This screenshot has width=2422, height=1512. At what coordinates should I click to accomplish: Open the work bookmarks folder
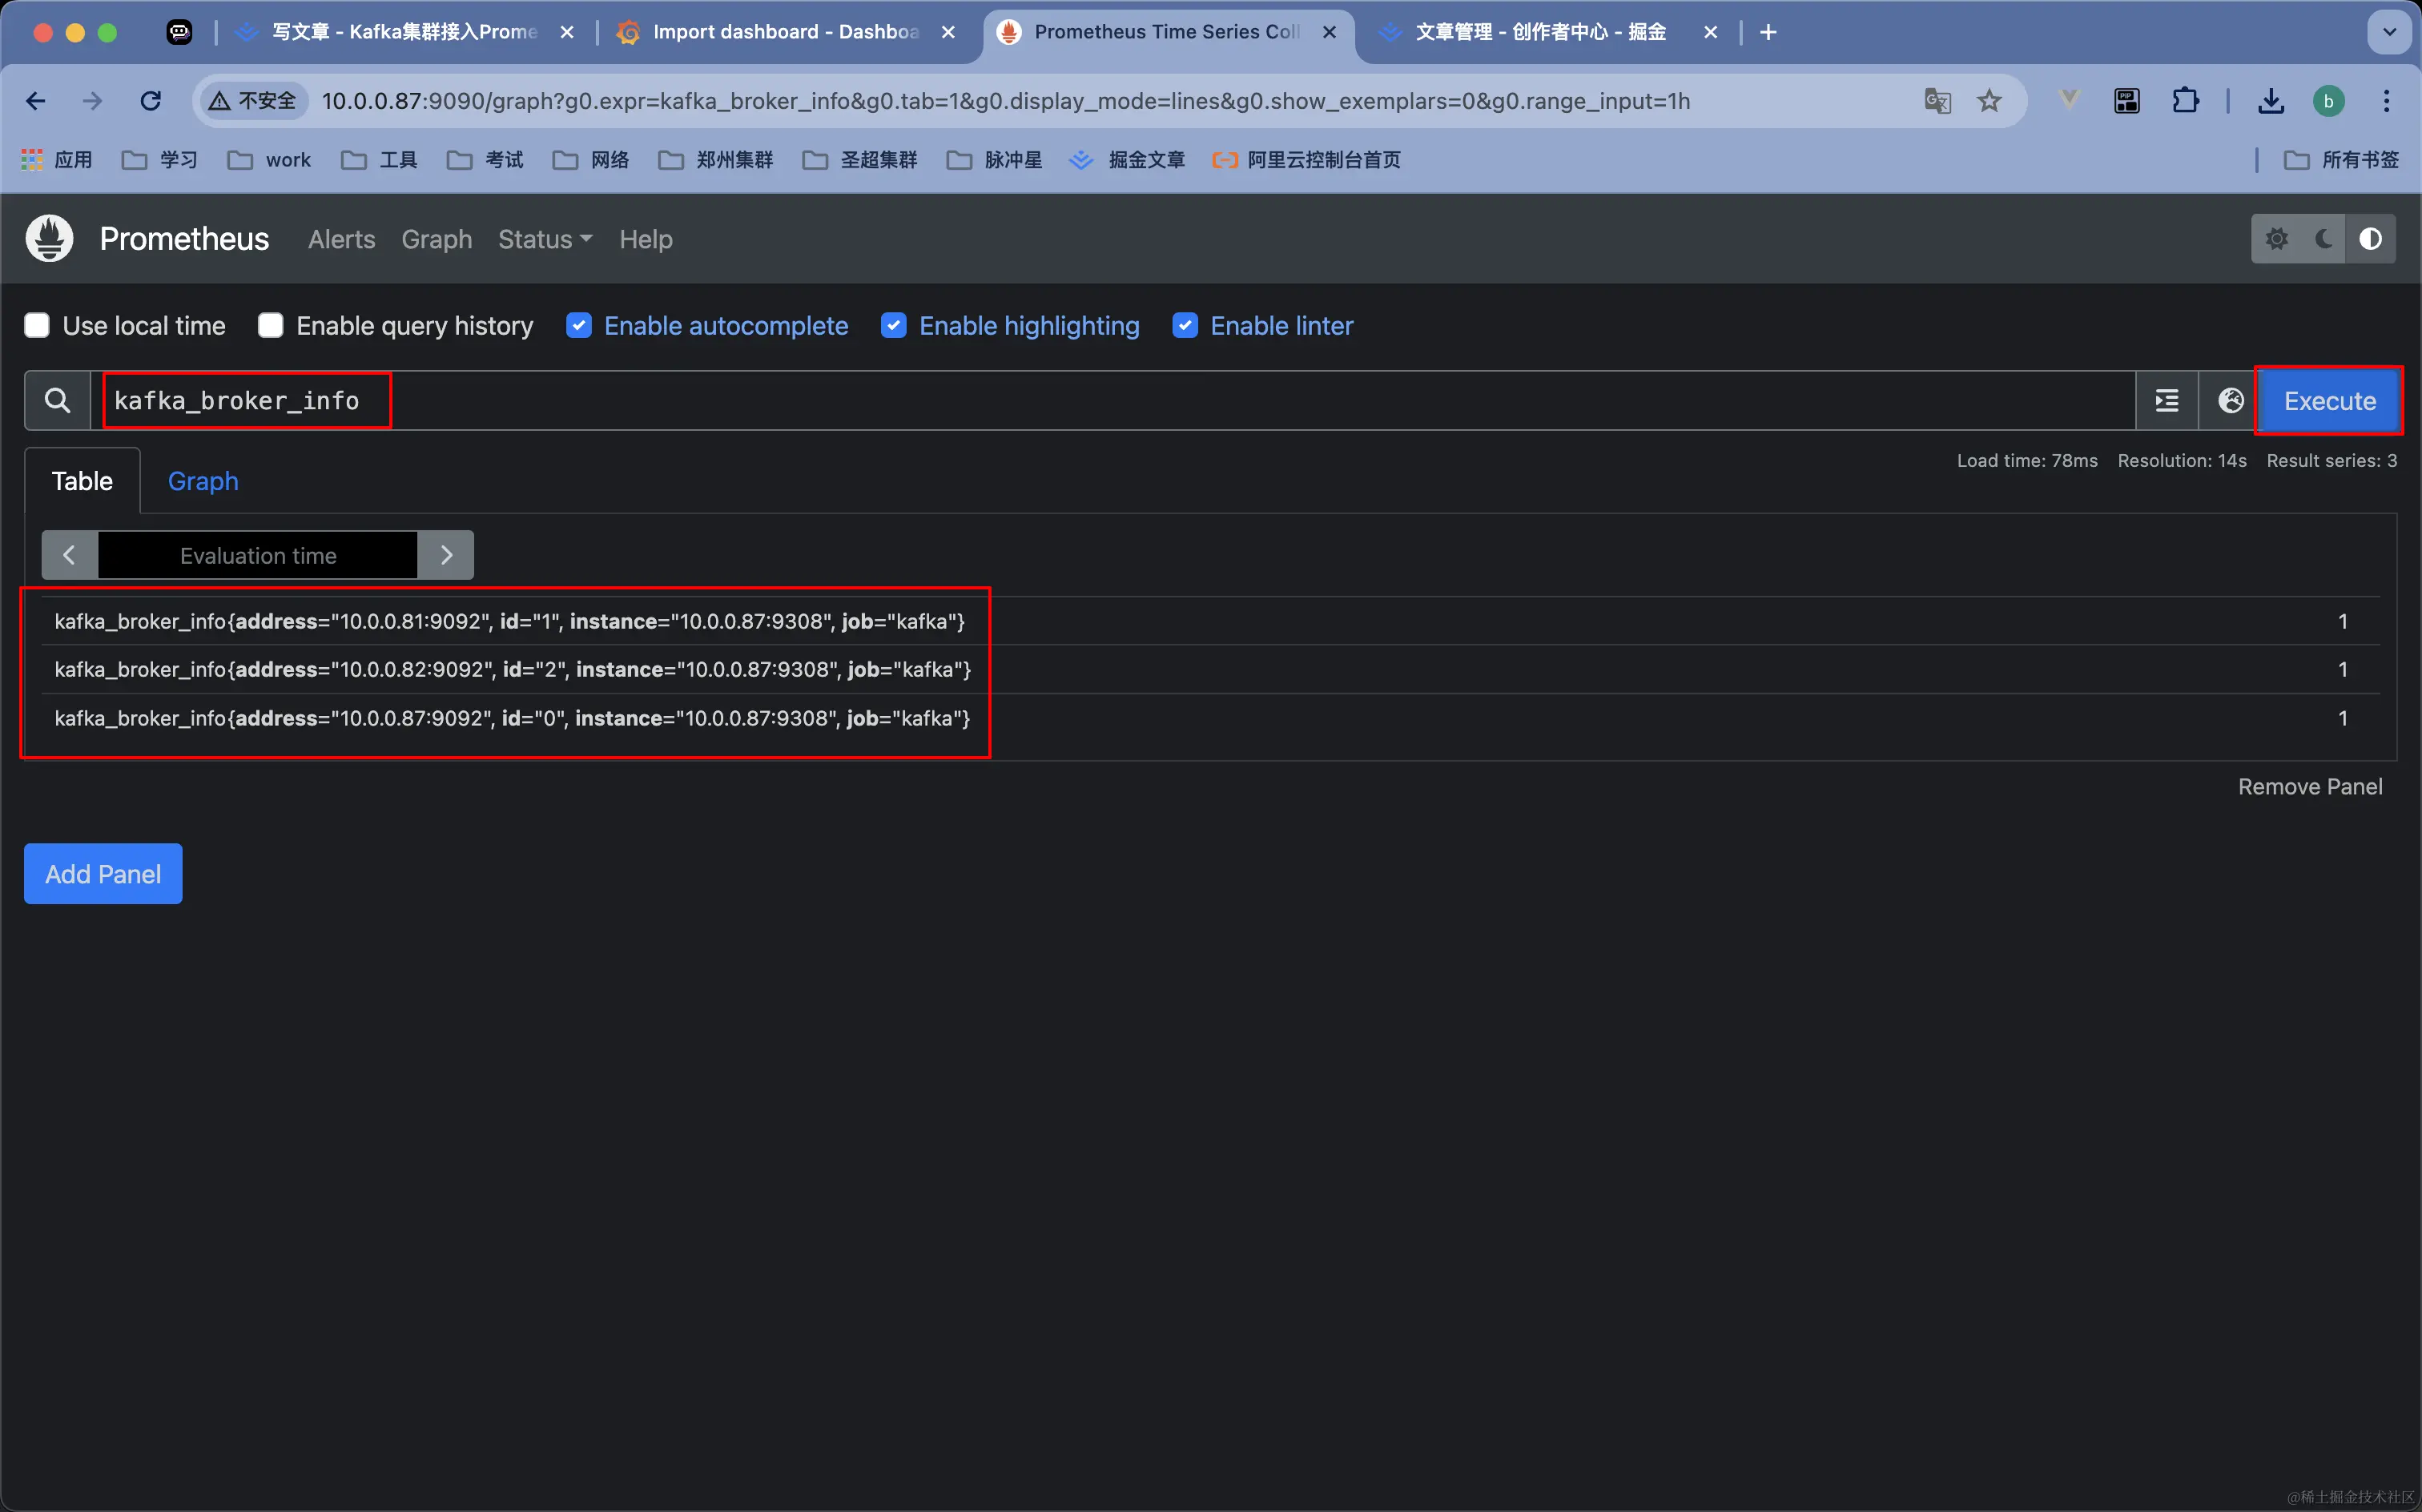269,160
